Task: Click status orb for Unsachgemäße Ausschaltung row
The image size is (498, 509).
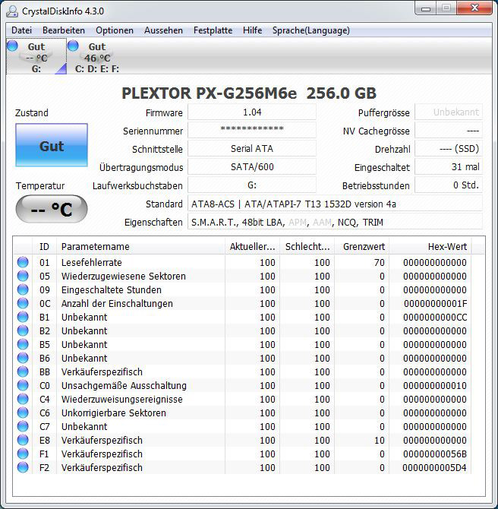Action: click(x=23, y=385)
